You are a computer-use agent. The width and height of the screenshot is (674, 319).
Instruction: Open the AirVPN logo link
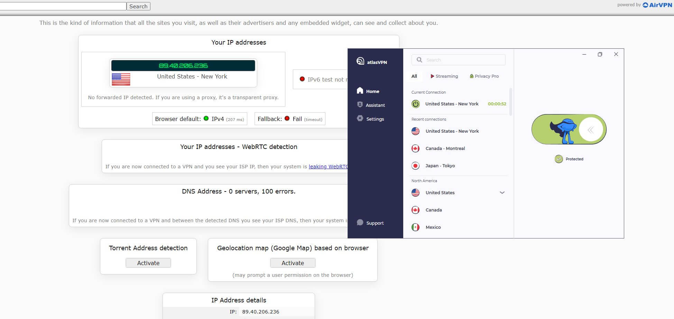pos(657,5)
